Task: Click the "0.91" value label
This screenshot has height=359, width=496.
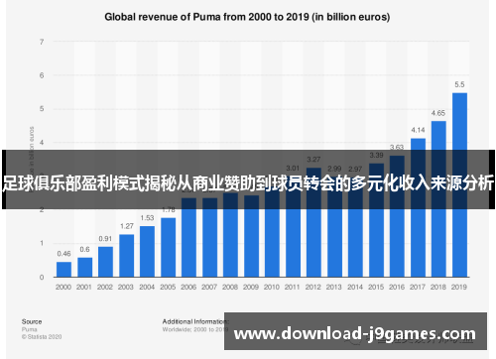Action: [x=105, y=239]
